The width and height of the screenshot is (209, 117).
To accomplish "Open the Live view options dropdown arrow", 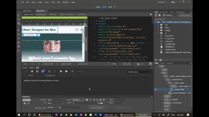I will pyautogui.click(x=115, y=7).
